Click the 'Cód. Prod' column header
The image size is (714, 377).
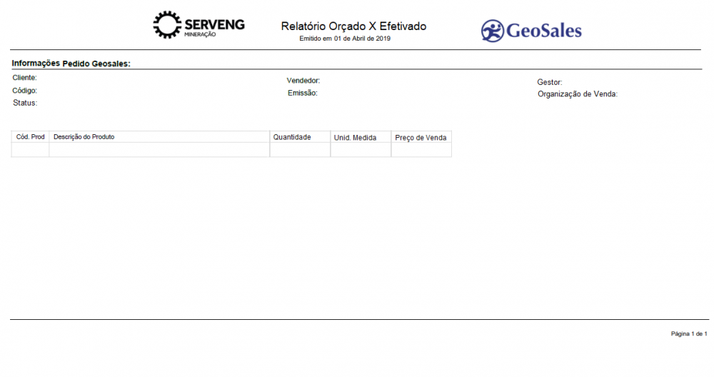click(x=31, y=137)
